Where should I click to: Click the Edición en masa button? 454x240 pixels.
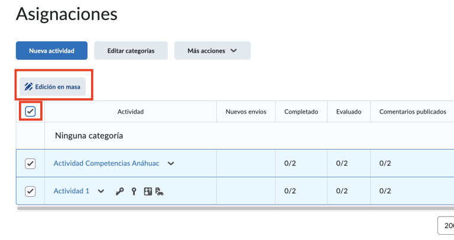[x=53, y=87]
